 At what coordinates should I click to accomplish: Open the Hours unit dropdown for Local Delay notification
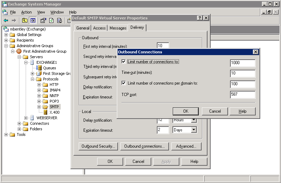point(194,120)
